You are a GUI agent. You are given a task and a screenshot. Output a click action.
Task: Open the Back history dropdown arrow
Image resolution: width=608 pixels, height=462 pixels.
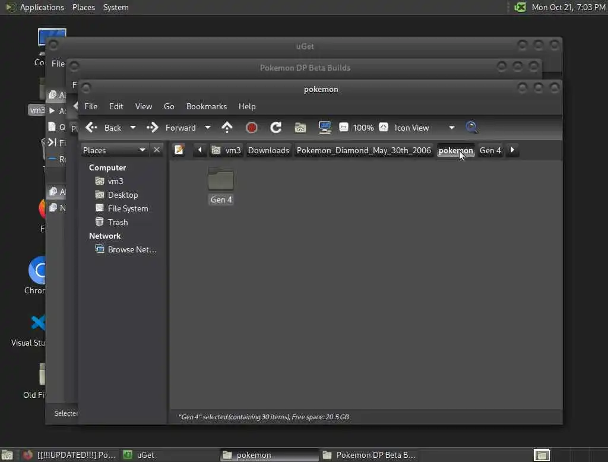[x=132, y=128]
